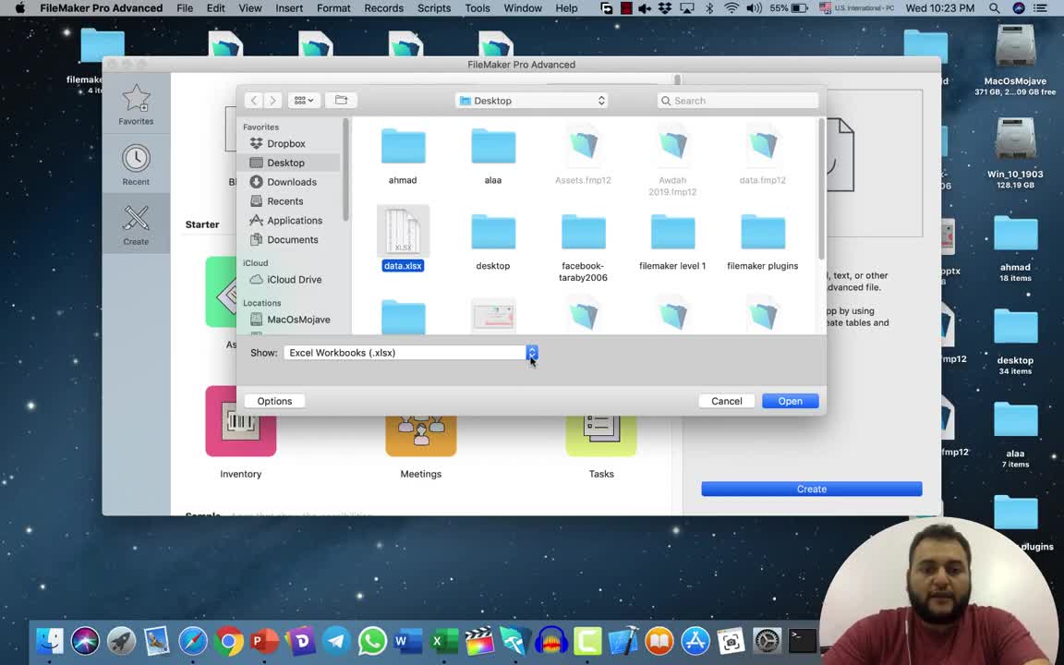Screen dimensions: 1064x665
Task: Open Favorites in FileMaker launch sidebar
Action: point(136,105)
